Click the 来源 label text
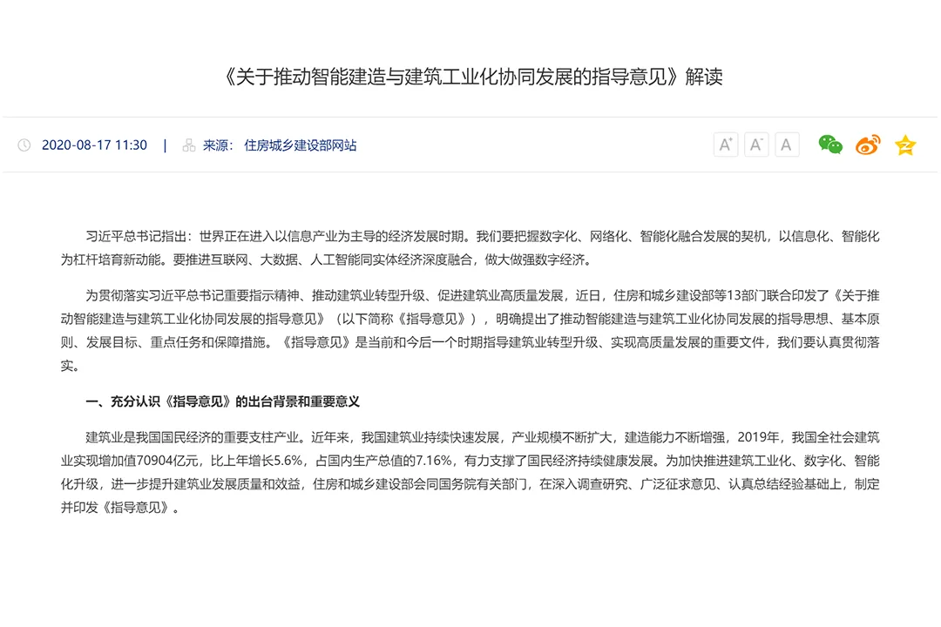941x627 pixels. click(x=218, y=145)
